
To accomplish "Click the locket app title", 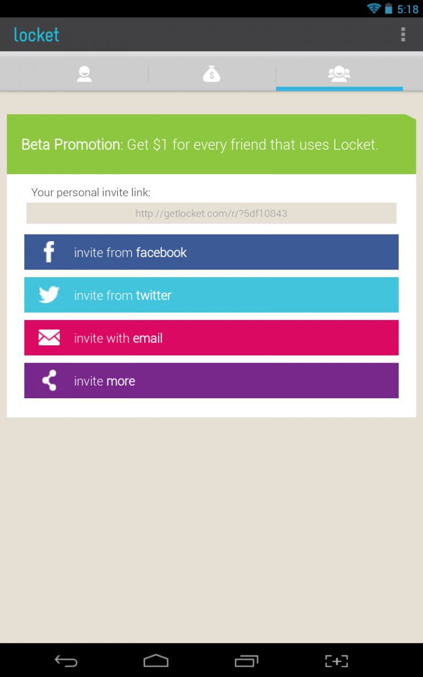I will point(36,34).
